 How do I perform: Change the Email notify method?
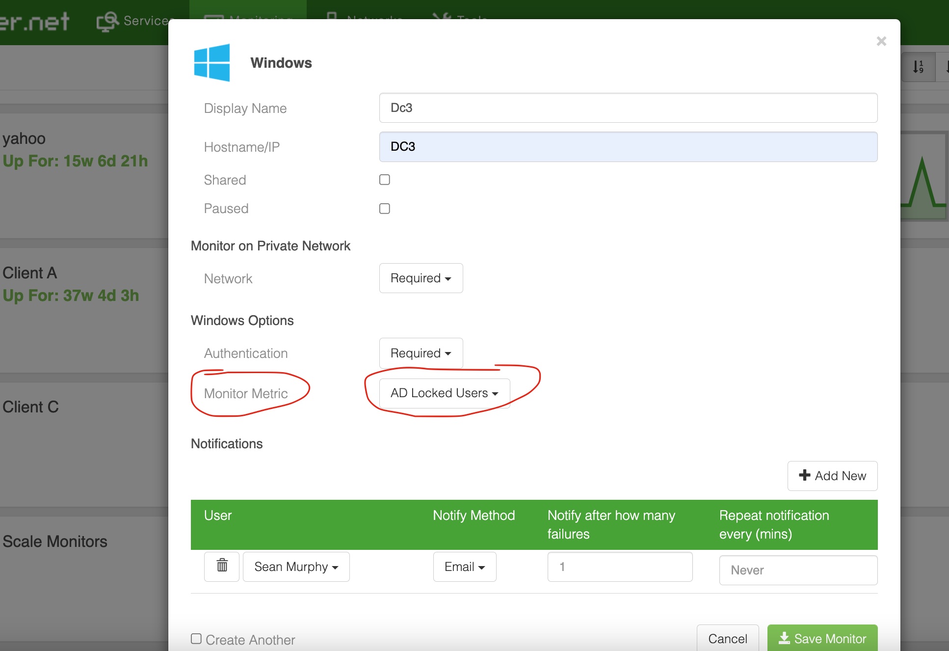464,567
